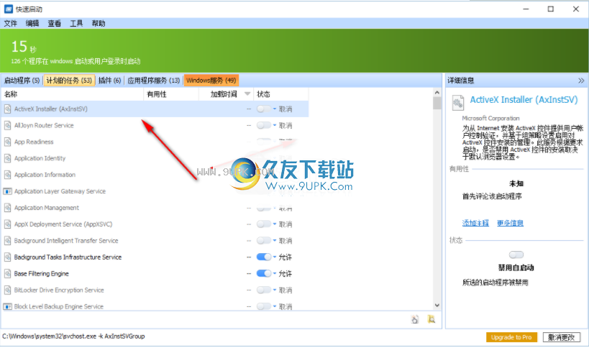Click the Base Filtering Engine row icon

coord(7,274)
